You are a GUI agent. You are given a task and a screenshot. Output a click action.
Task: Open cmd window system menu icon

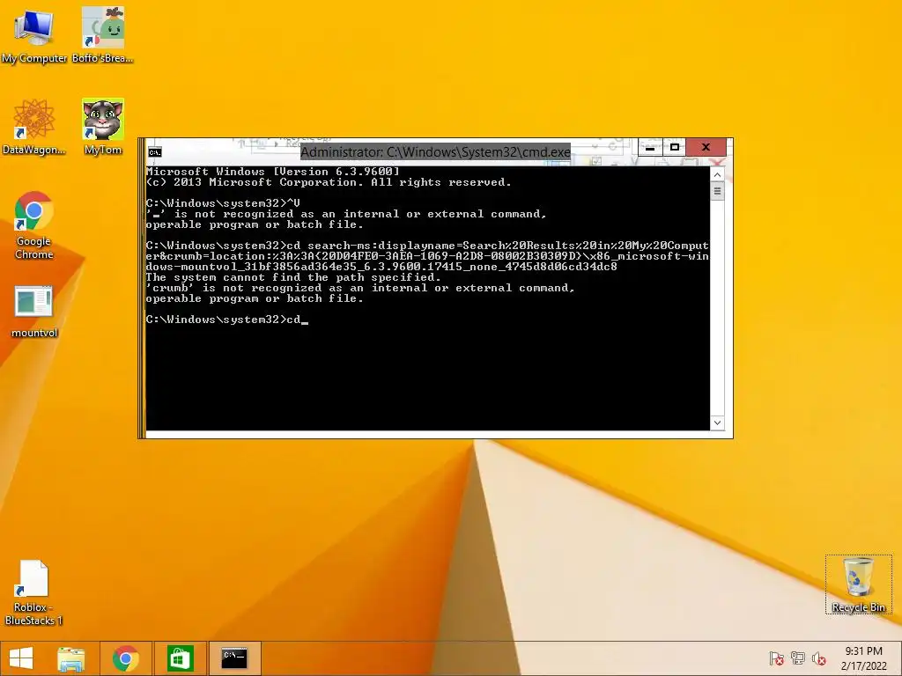pyautogui.click(x=155, y=152)
